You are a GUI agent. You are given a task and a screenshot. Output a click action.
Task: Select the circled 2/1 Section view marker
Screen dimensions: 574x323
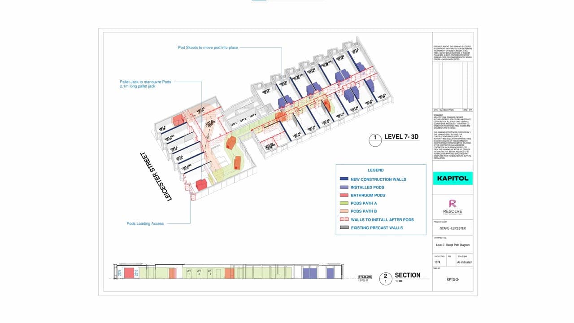pyautogui.click(x=385, y=279)
